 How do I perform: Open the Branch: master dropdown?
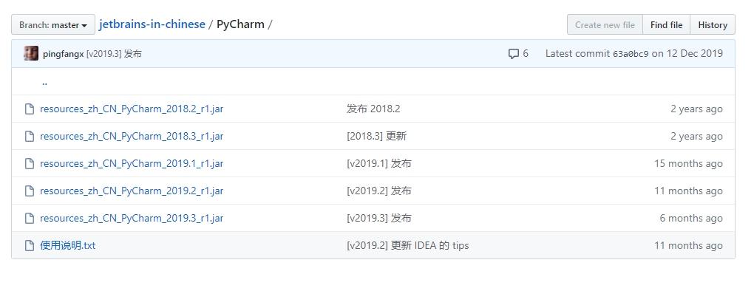pyautogui.click(x=53, y=25)
